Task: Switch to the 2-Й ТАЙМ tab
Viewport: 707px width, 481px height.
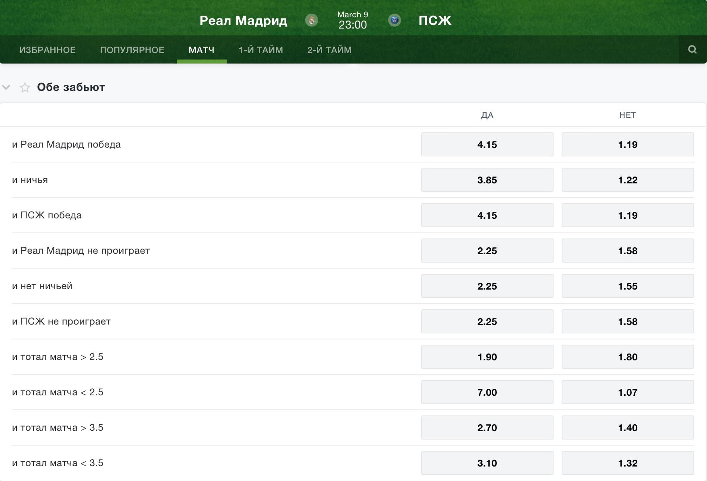Action: [329, 50]
